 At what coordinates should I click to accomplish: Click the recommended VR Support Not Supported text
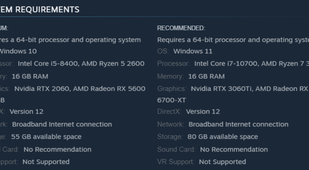(222, 162)
